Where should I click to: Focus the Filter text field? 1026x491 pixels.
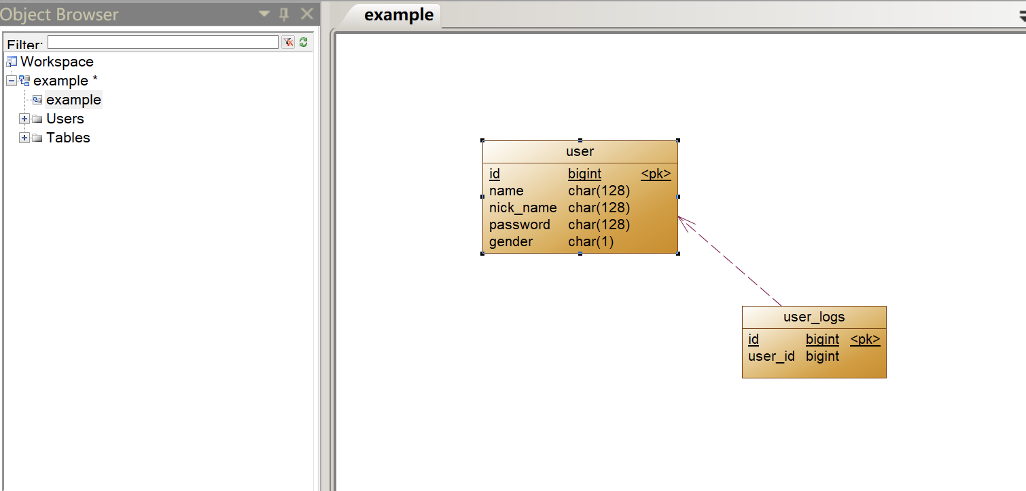(x=163, y=42)
